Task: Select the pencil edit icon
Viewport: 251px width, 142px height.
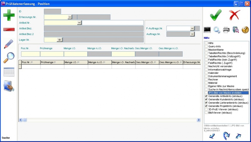Action: 9,44
